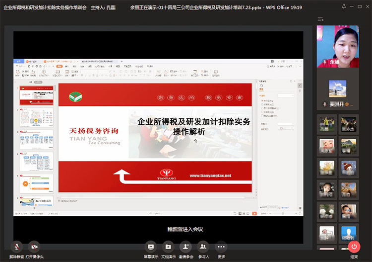
Task: Click the slide title text 企业所得税及研发加计扣除实务
Action: (193, 122)
